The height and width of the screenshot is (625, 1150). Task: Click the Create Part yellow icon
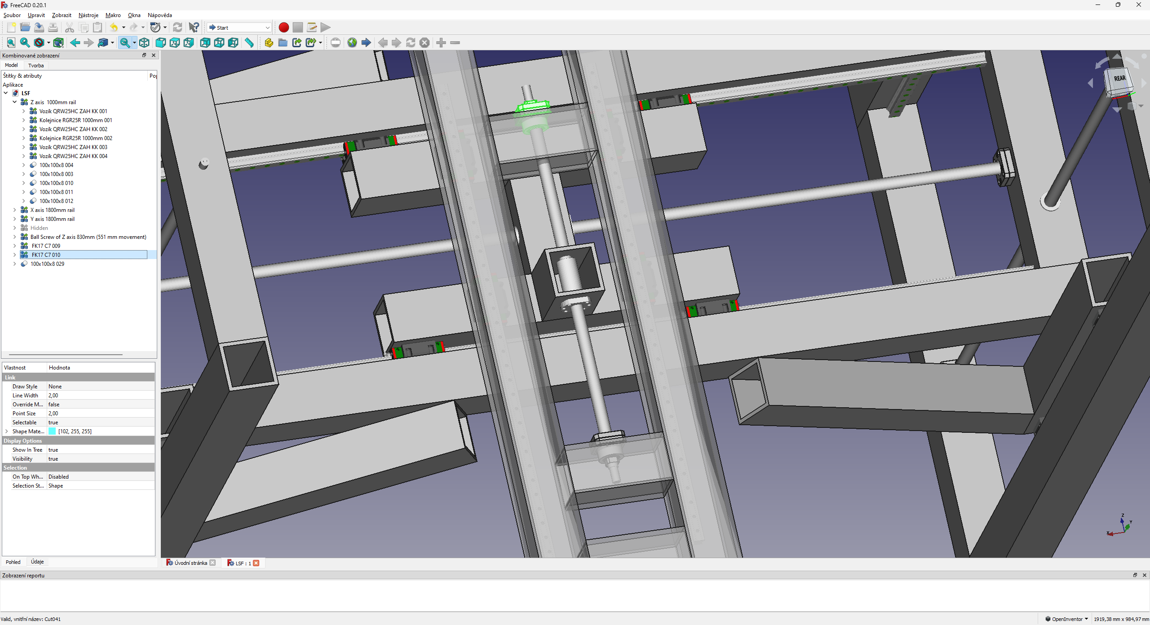pos(269,43)
